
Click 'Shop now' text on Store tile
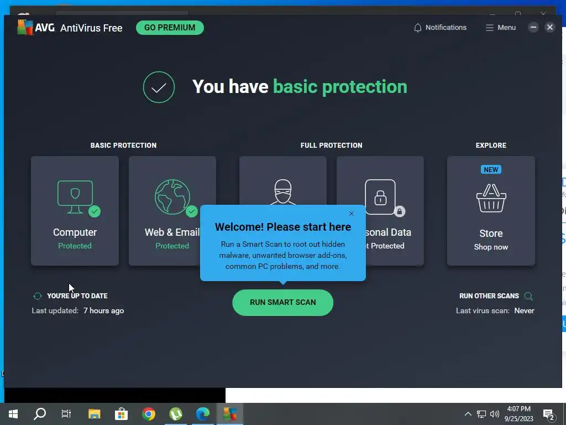(491, 247)
